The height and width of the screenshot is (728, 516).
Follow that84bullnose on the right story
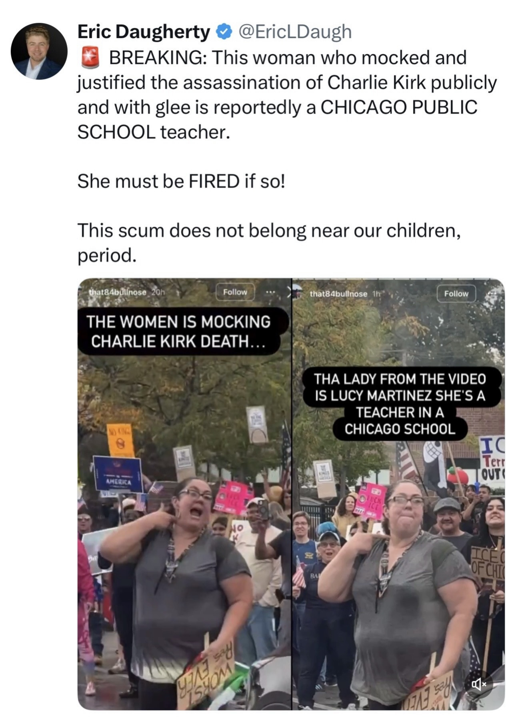click(456, 294)
